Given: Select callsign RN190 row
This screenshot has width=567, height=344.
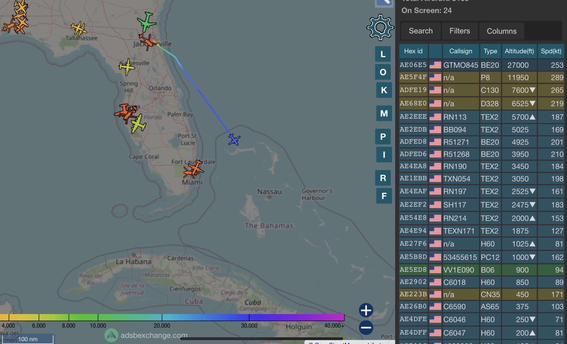Looking at the screenshot, I should click(x=482, y=166).
